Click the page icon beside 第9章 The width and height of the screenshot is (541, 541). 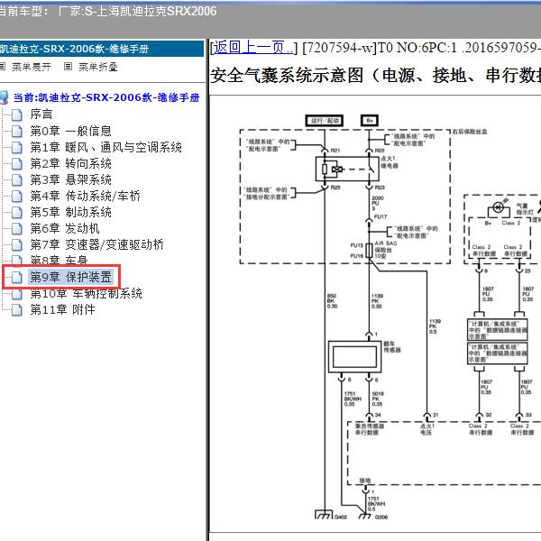(x=16, y=278)
